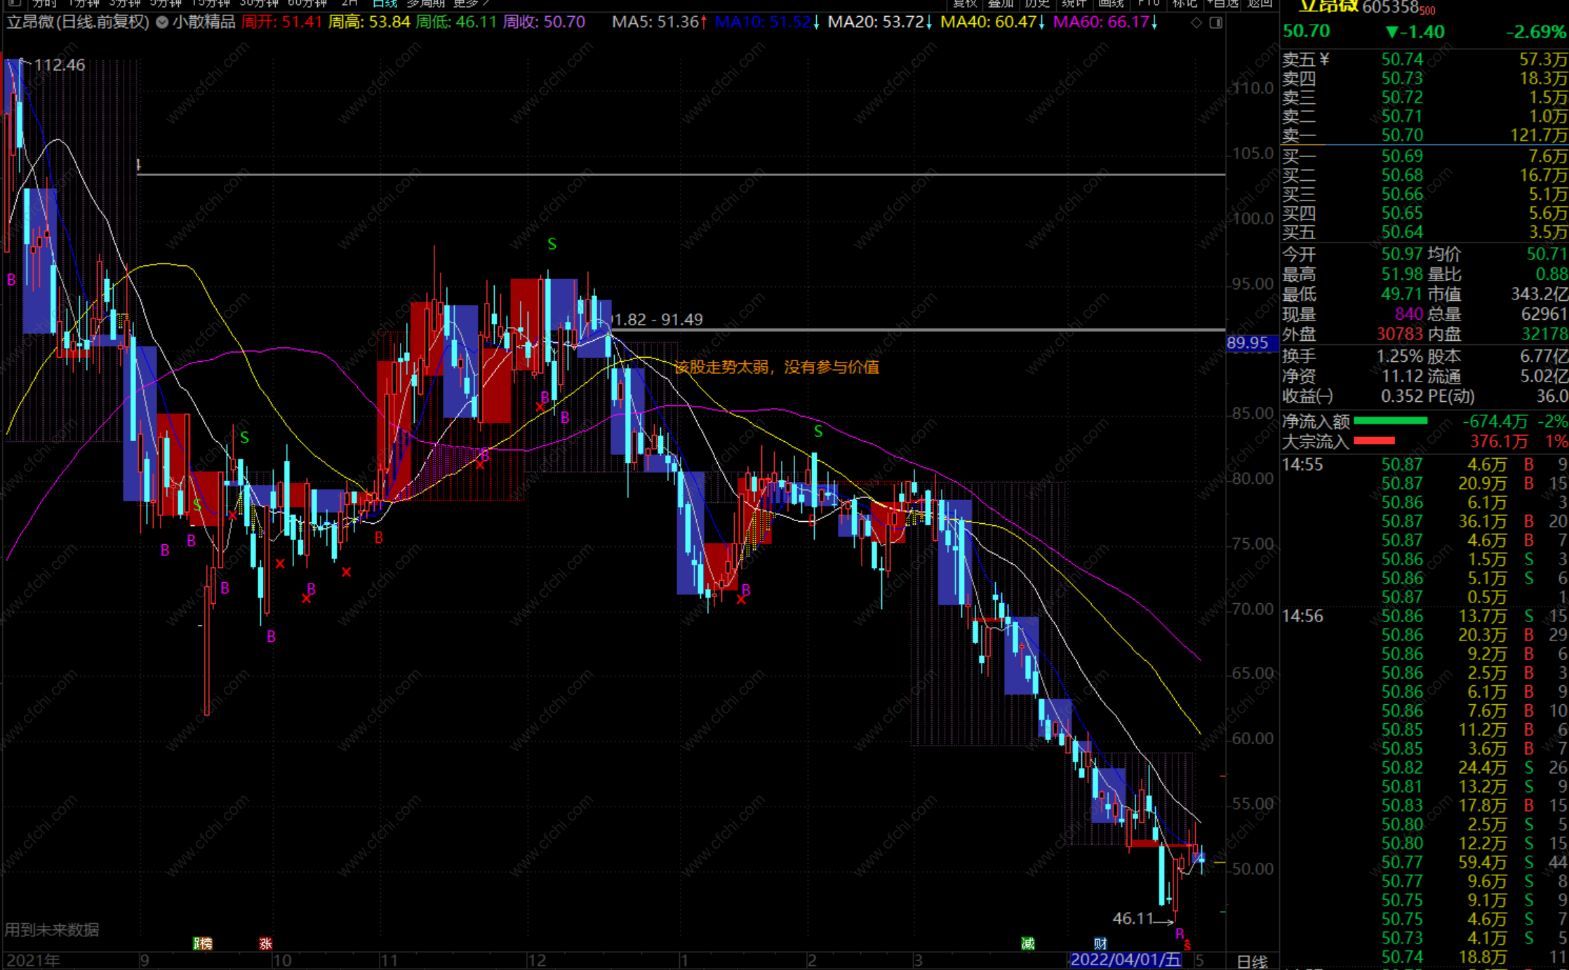Click the 减 event marker icon

tap(1028, 944)
